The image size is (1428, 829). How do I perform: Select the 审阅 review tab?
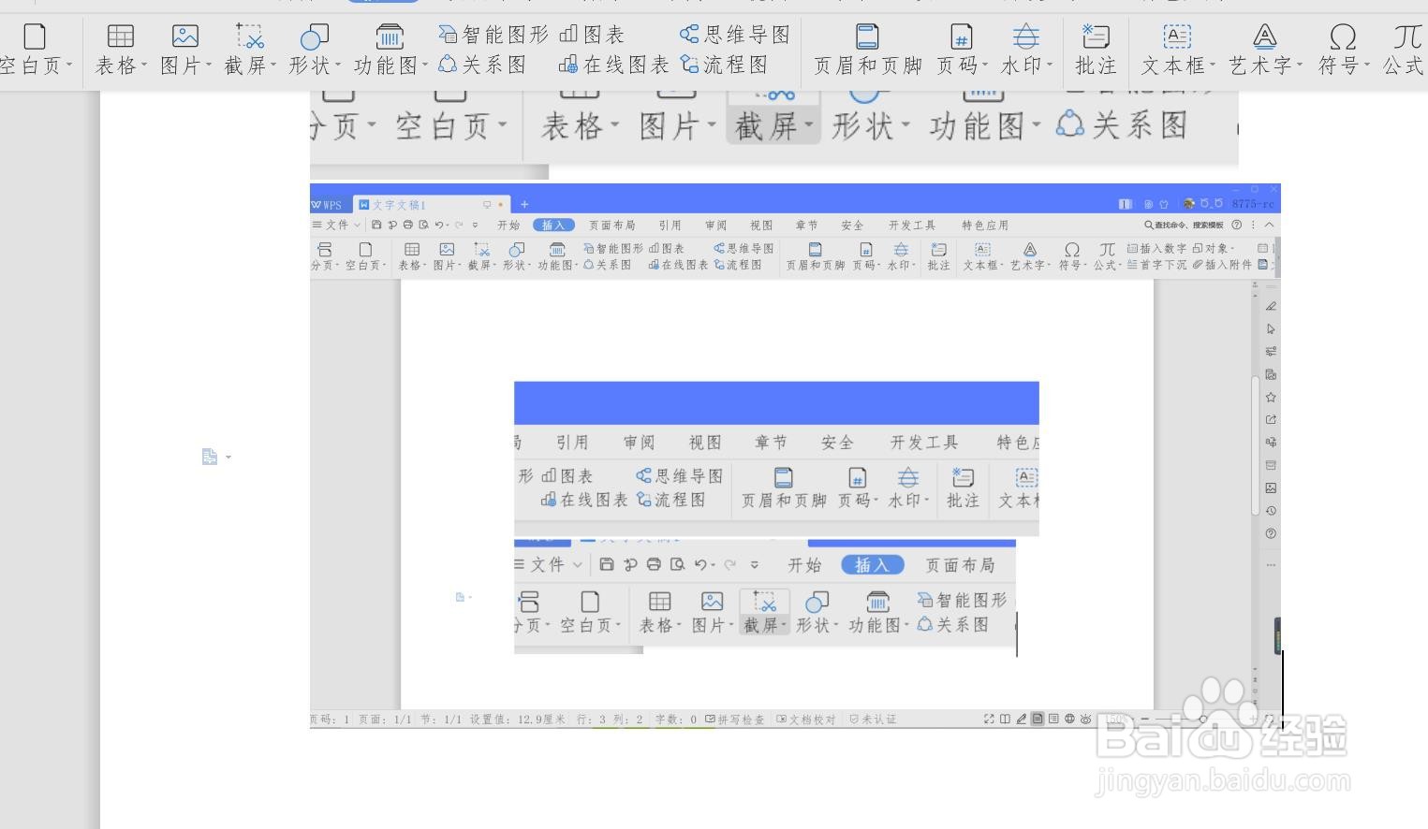click(714, 225)
